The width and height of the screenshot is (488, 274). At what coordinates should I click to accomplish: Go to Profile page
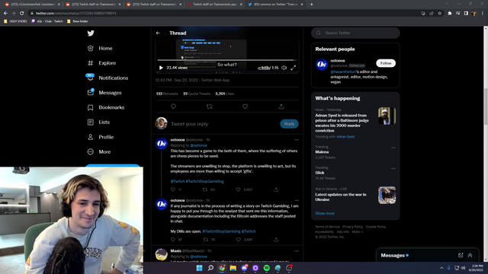click(x=100, y=137)
